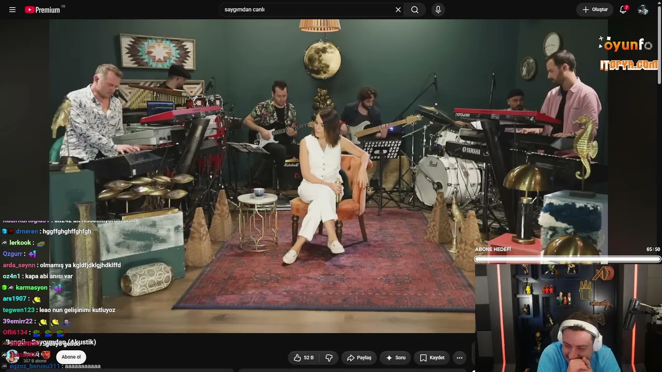The width and height of the screenshot is (662, 372).
Task: Select chat username "oz4n1"
Action: pyautogui.click(x=12, y=276)
